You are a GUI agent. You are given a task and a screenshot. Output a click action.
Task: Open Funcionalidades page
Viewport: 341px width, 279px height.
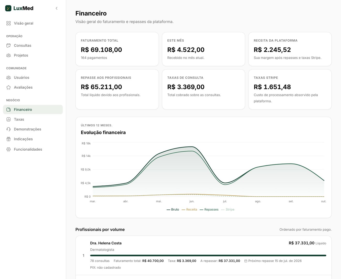33,149
